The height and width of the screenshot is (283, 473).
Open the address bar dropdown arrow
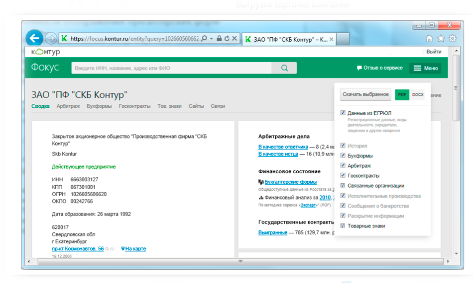click(212, 39)
